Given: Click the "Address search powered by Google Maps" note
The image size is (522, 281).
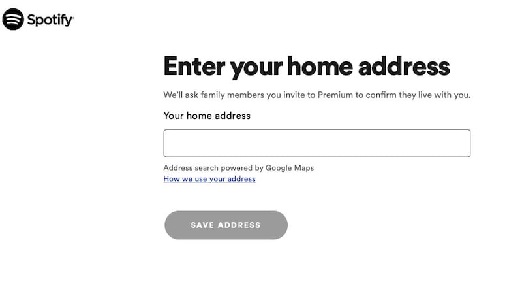Looking at the screenshot, I should (238, 168).
